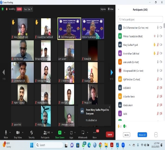165x150 pixels.
Task: Click raised hand on Mary Sudha Priya.K tile
Action: click(13, 22)
